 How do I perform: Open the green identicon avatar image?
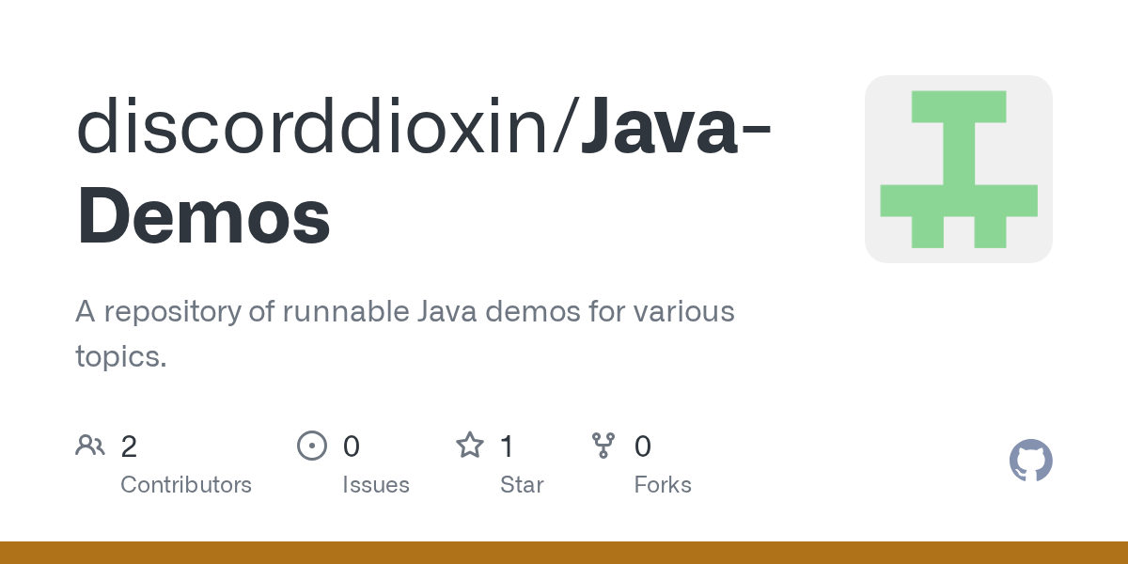point(959,169)
